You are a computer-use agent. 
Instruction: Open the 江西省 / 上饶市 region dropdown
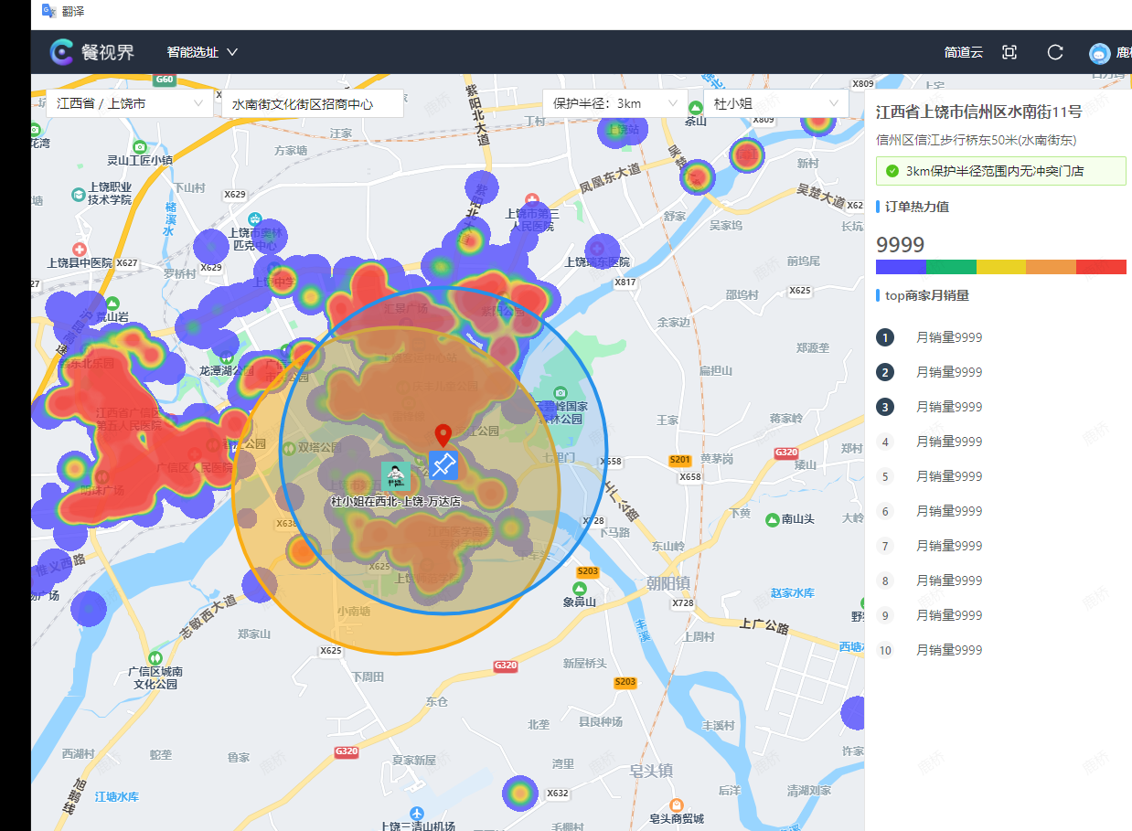(x=130, y=103)
